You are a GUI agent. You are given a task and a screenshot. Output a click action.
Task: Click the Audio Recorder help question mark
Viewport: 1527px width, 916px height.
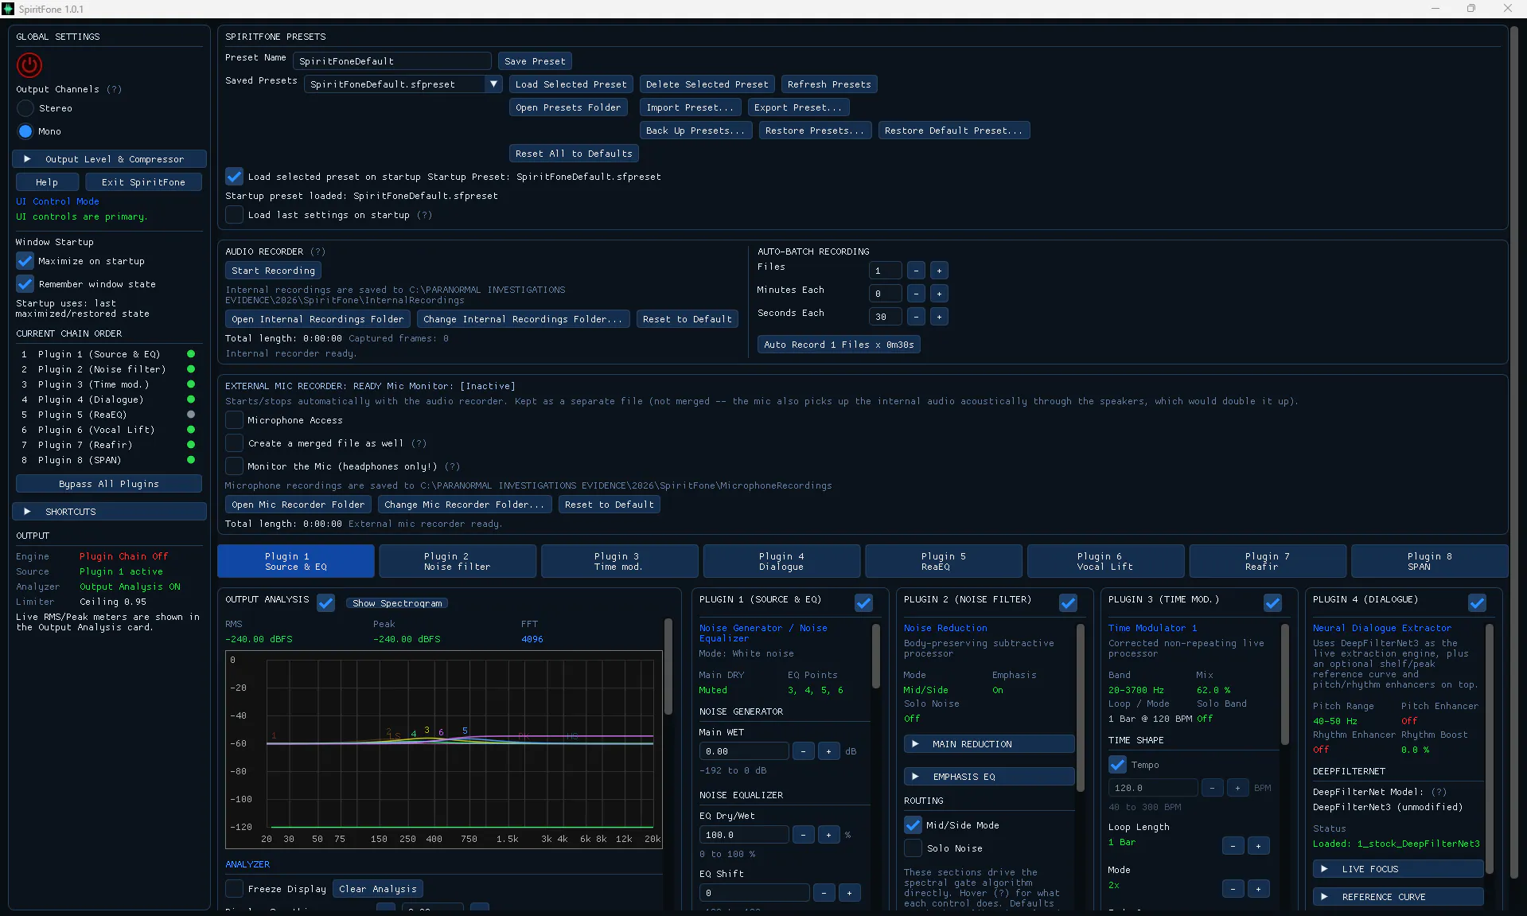click(x=317, y=251)
